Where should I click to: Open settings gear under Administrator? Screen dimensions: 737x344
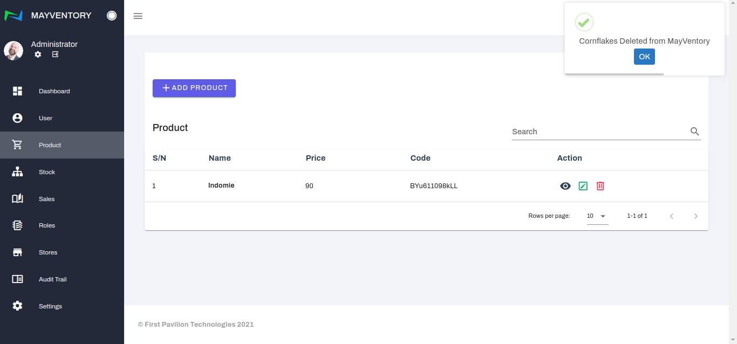pos(38,54)
